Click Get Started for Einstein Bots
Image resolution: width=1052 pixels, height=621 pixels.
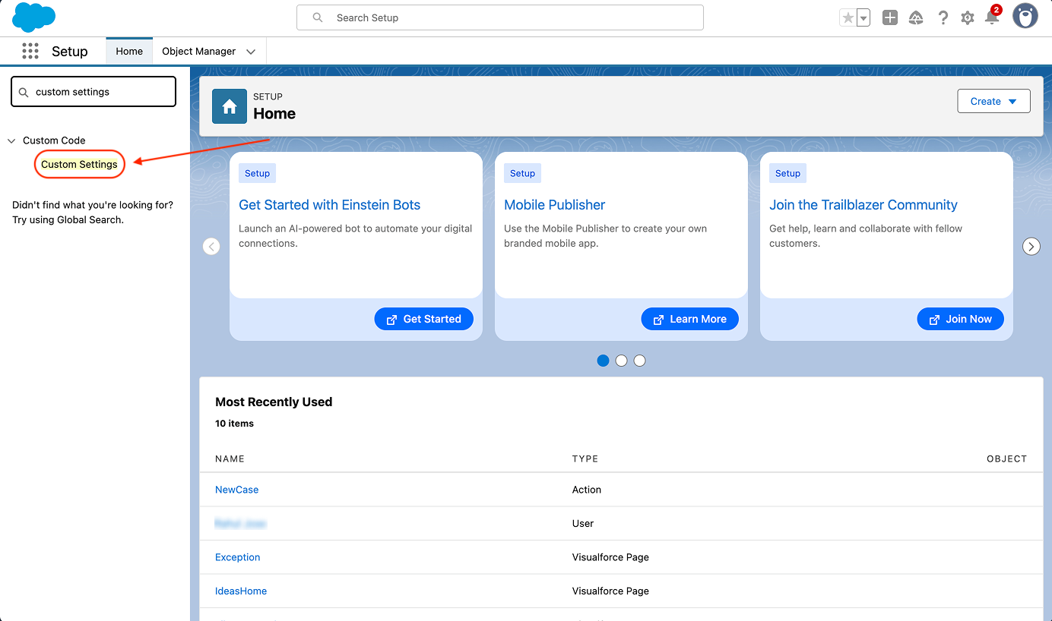pyautogui.click(x=423, y=319)
